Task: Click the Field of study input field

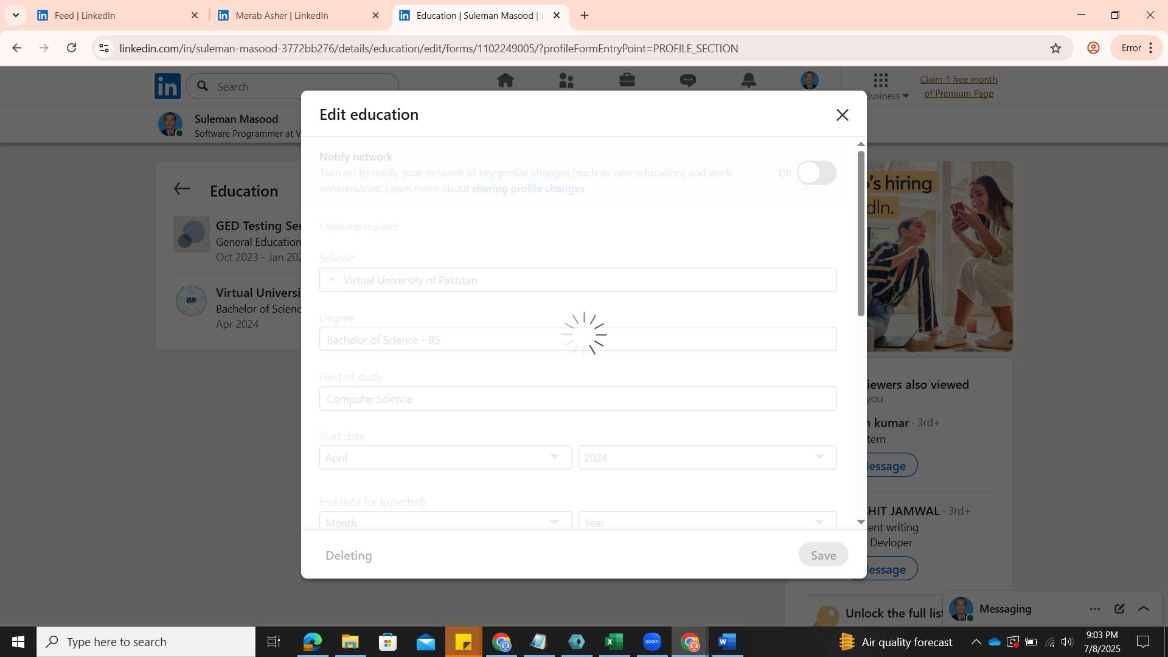Action: click(x=578, y=398)
